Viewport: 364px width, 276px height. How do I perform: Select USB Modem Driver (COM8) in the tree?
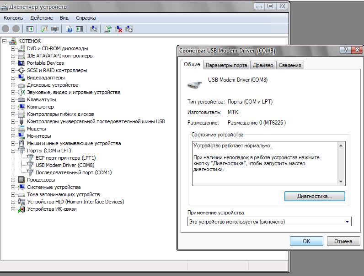pyautogui.click(x=64, y=165)
